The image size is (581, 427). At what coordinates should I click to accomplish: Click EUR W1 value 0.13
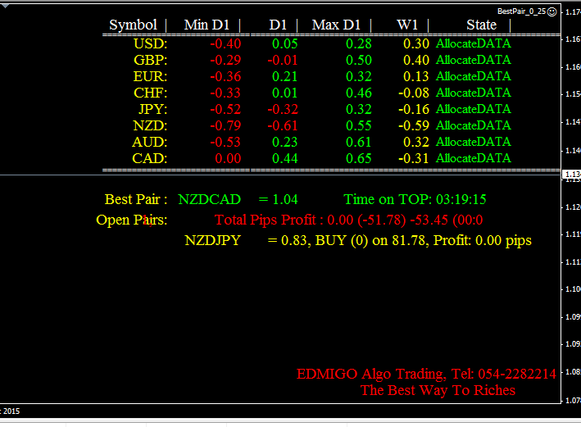point(416,76)
